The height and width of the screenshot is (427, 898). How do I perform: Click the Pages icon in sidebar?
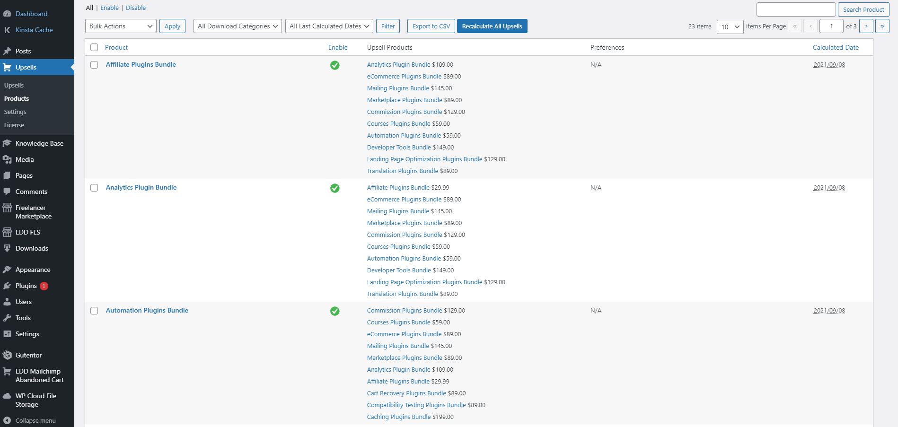(x=7, y=175)
